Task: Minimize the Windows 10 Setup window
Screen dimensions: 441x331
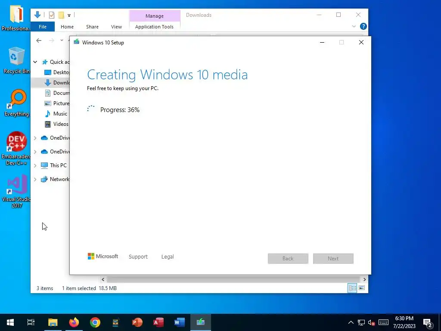Action: point(322,42)
